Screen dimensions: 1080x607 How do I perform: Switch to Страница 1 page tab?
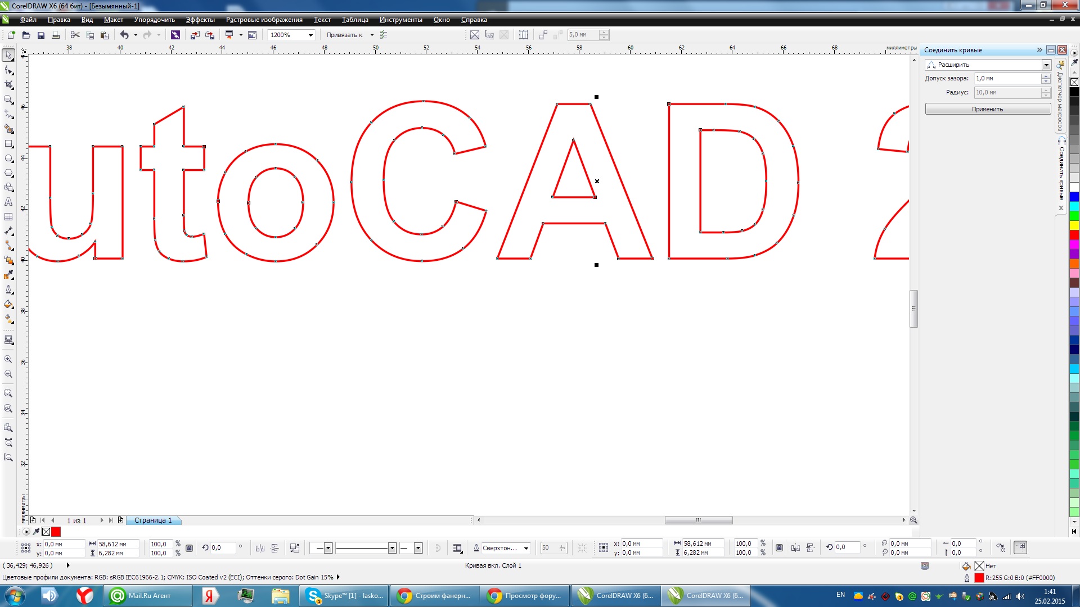[153, 520]
